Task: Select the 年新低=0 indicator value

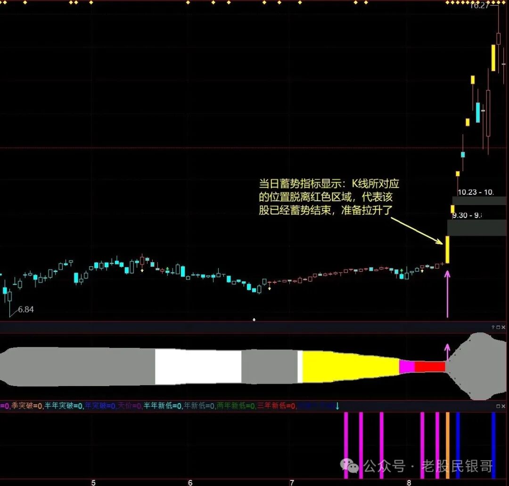Action: click(199, 406)
